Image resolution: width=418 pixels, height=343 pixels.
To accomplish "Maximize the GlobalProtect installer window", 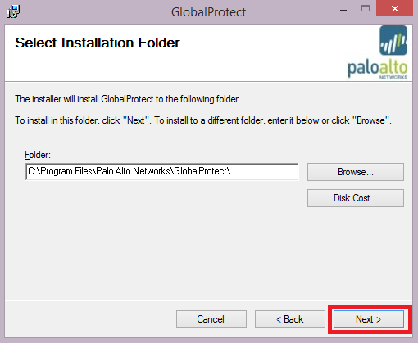I will click(x=366, y=9).
